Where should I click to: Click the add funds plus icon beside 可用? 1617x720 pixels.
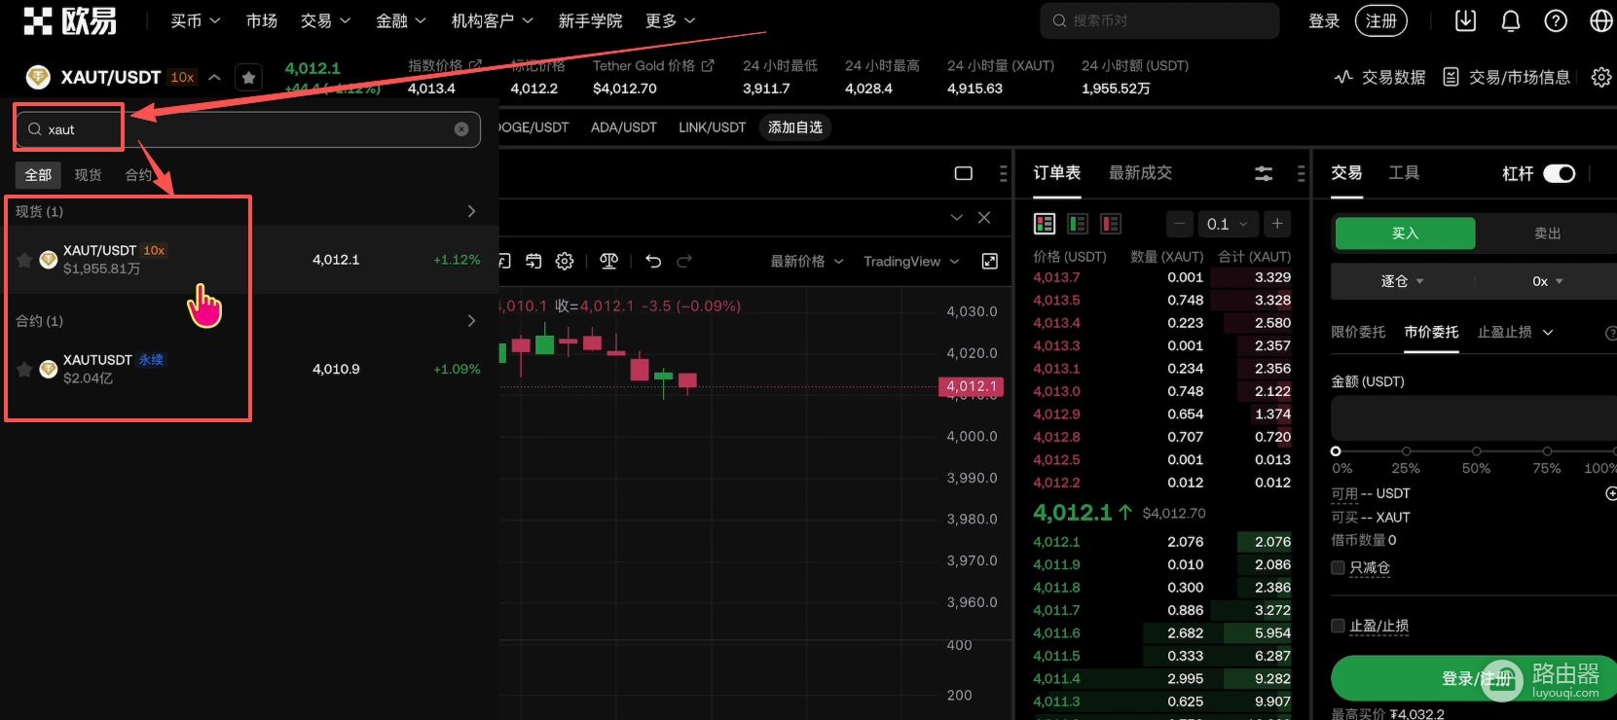click(x=1611, y=493)
